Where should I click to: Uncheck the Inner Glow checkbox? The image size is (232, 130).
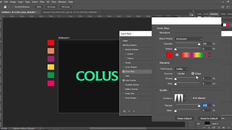(124, 71)
